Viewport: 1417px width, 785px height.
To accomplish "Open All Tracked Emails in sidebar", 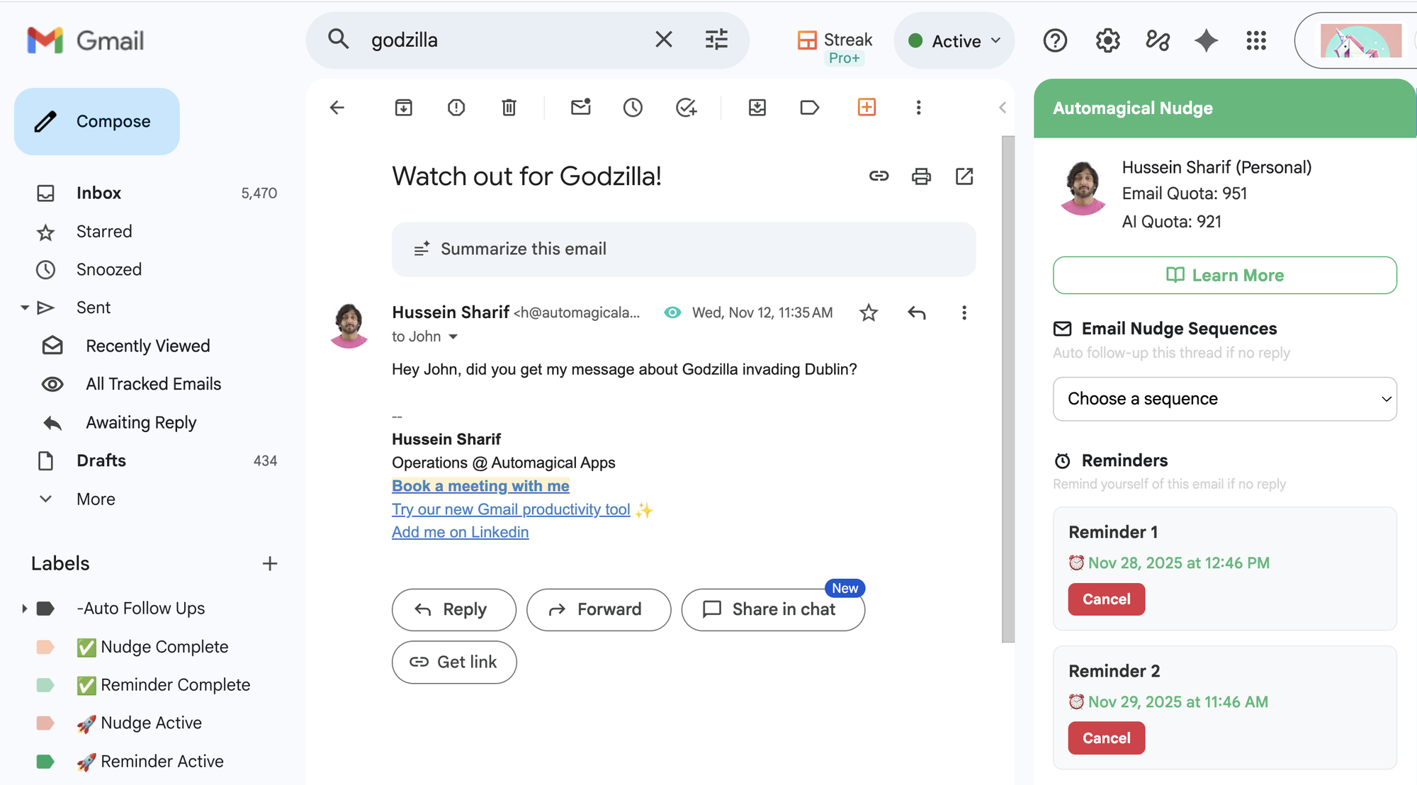I will tap(153, 384).
